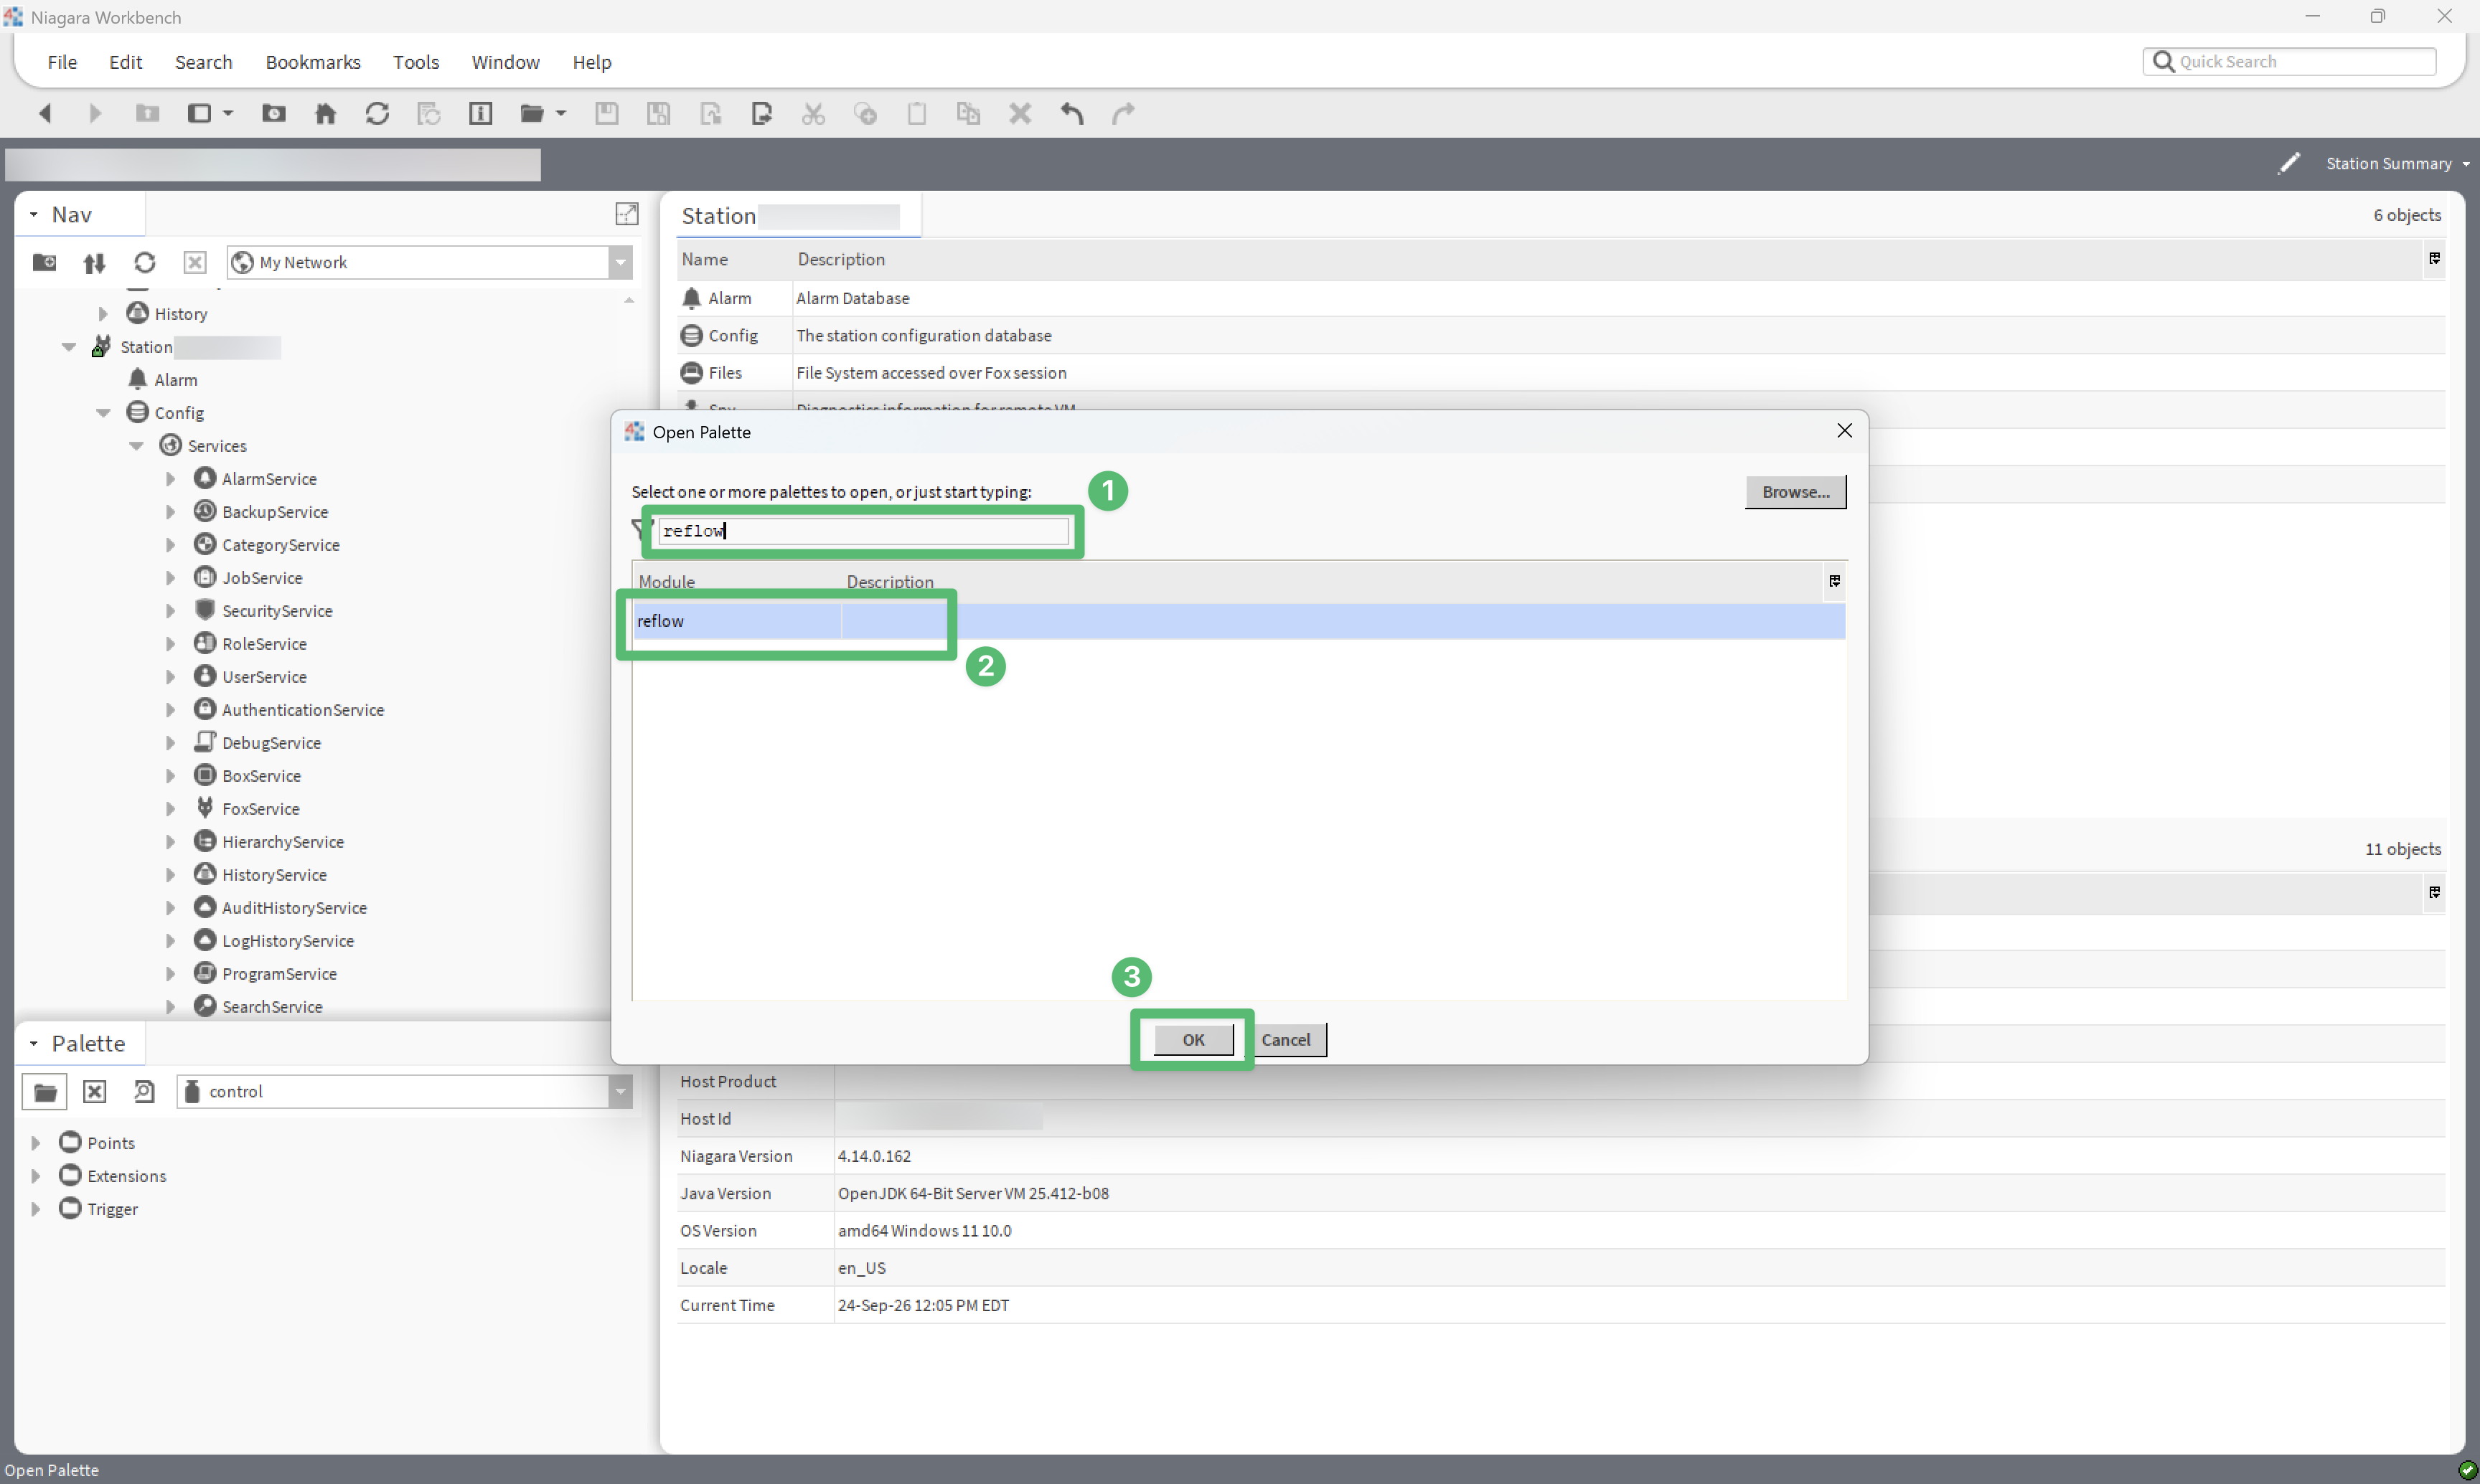Select UserService in the Nav tree
The height and width of the screenshot is (1484, 2480).
pos(263,677)
